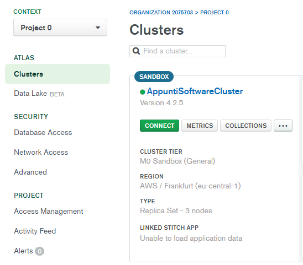Click the magnifying glass search icon
The width and height of the screenshot is (303, 265).
136,51
